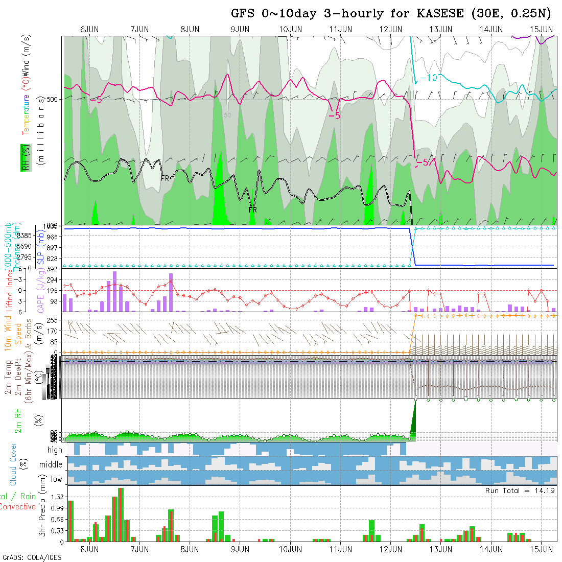Click the 500 millibar axis label
The height and width of the screenshot is (562, 562).
(52, 99)
